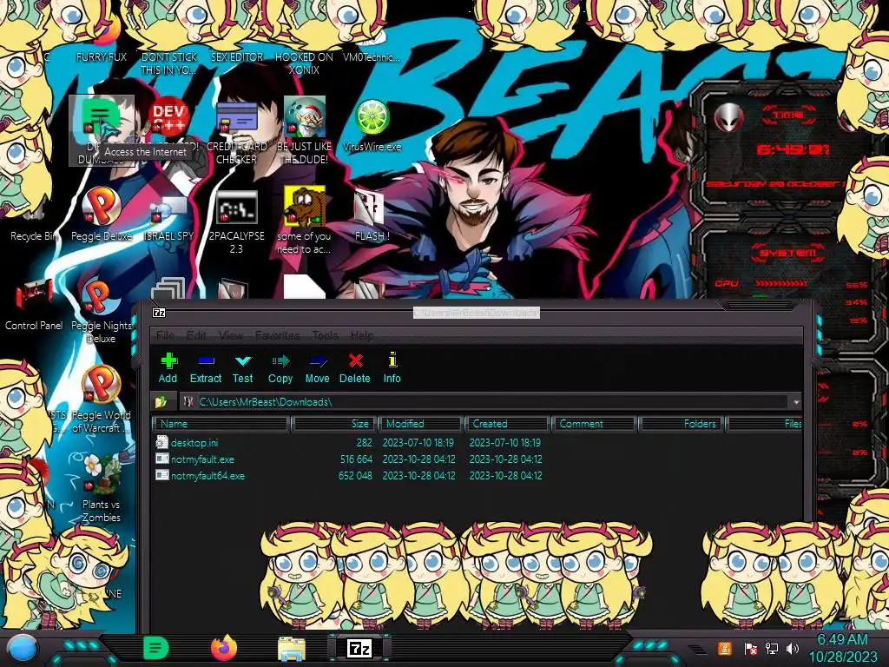Run the Test archive tool
This screenshot has height=667, width=889.
(243, 367)
